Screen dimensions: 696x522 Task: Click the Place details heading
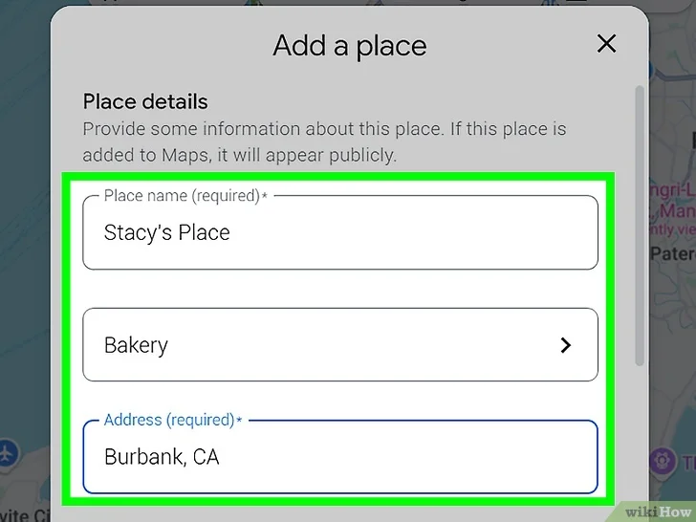point(145,101)
